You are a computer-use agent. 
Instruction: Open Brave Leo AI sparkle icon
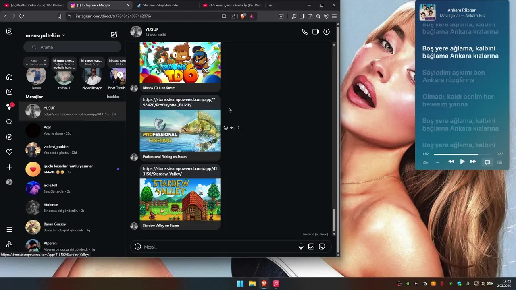318,16
